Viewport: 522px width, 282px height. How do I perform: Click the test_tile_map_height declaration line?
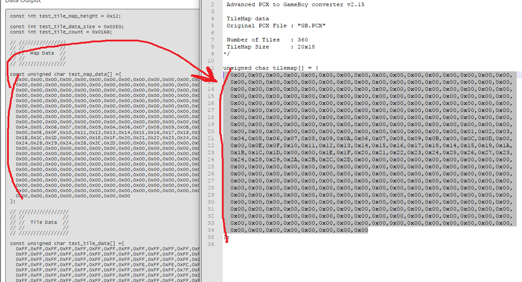[65, 16]
